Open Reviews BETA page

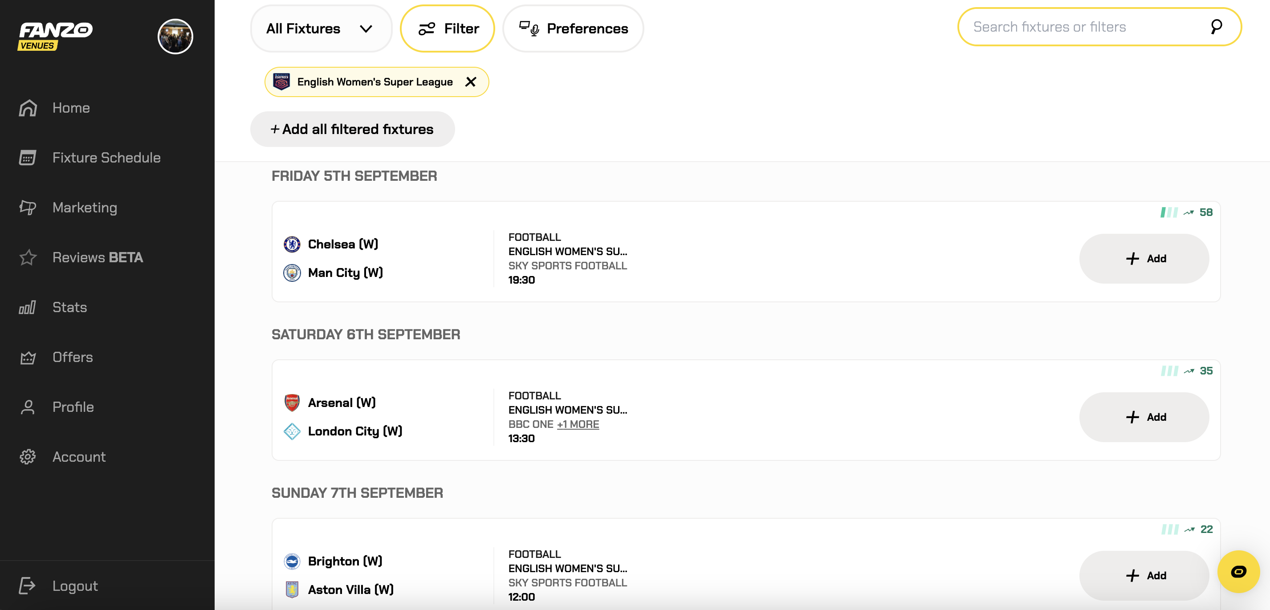98,257
